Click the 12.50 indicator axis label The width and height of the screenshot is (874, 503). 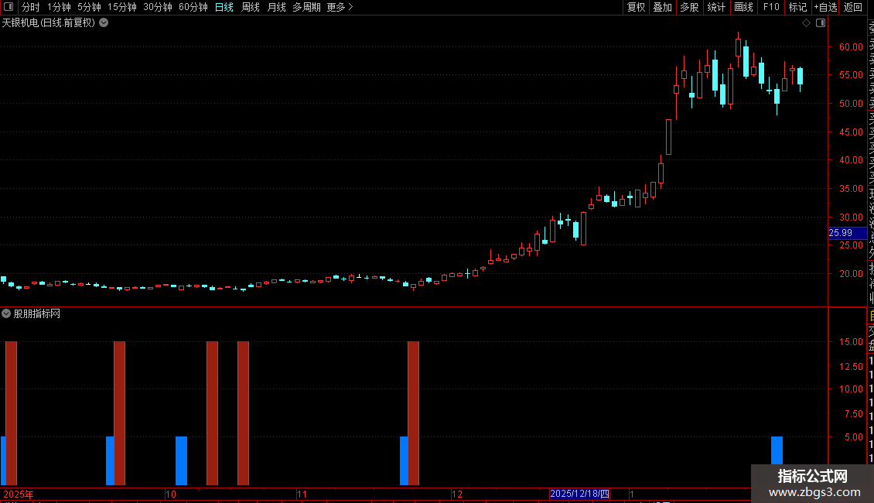(x=851, y=366)
